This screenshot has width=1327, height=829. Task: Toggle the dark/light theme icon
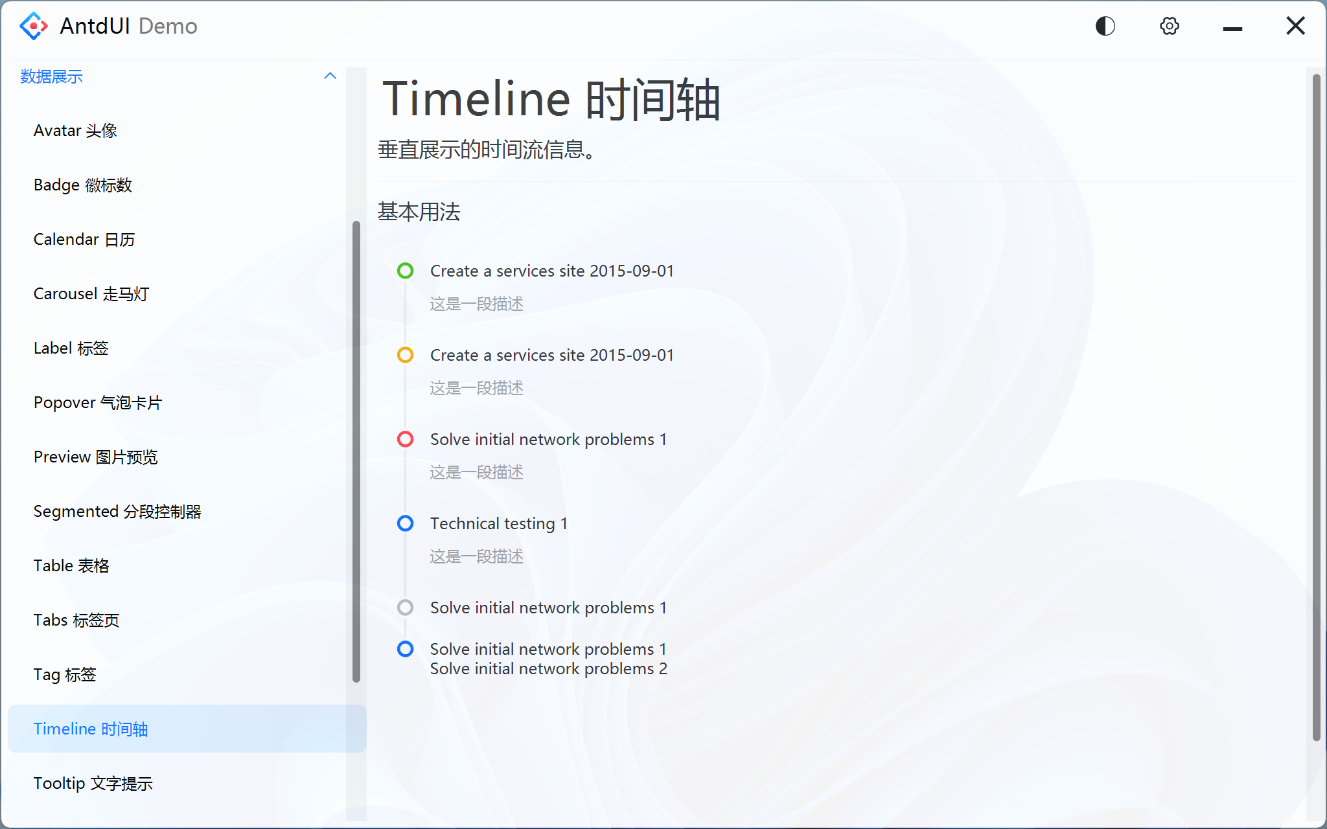pyautogui.click(x=1105, y=26)
